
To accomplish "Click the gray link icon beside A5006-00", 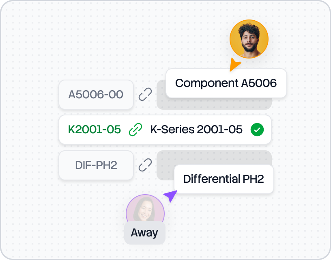I will click(145, 95).
